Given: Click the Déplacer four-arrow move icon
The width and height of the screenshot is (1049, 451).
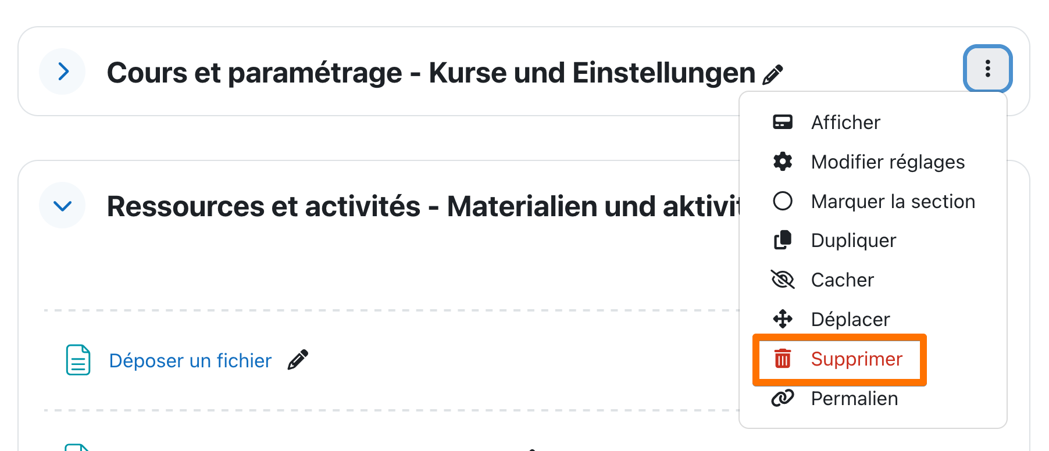Looking at the screenshot, I should click(783, 319).
